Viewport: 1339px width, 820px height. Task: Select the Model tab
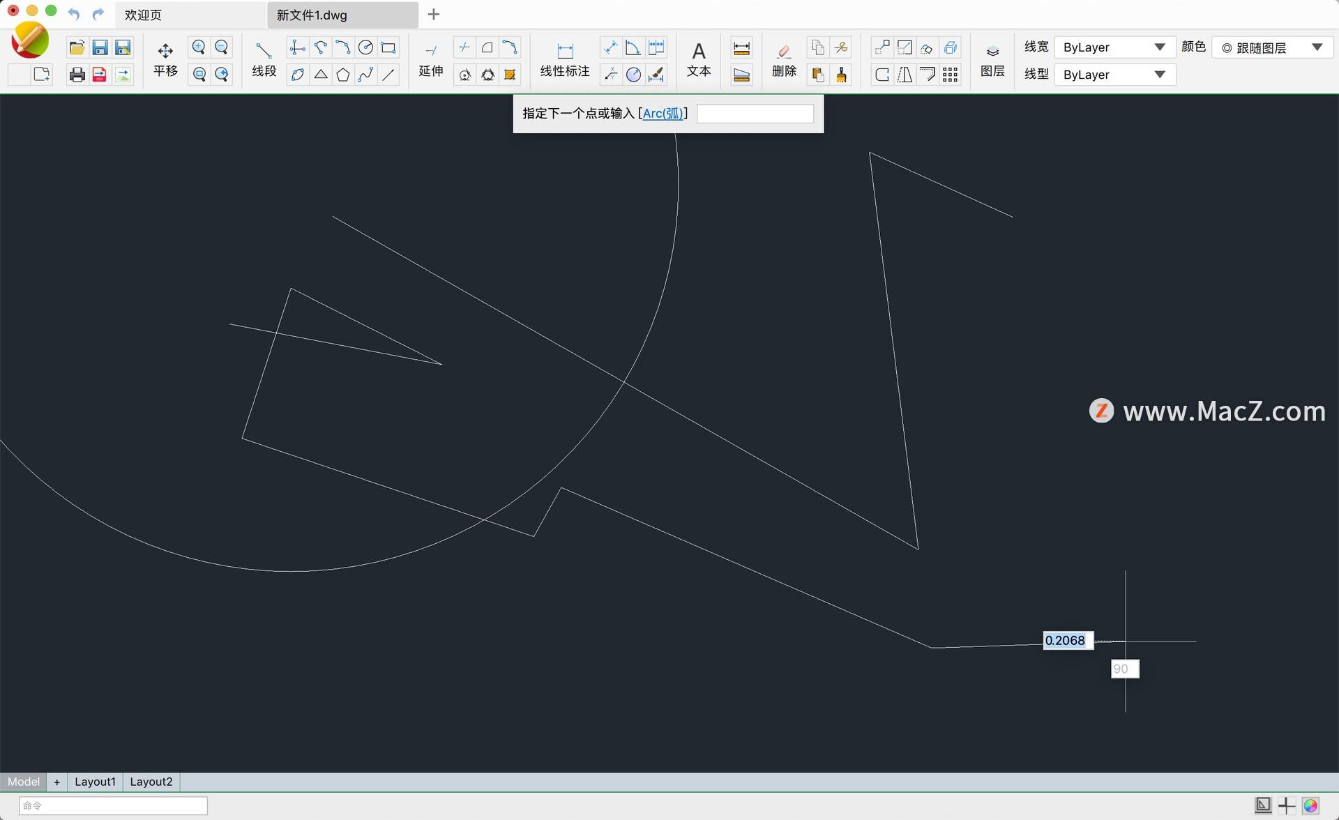[24, 782]
